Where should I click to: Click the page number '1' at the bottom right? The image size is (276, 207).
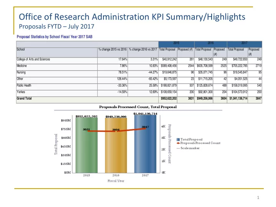pos(258,197)
